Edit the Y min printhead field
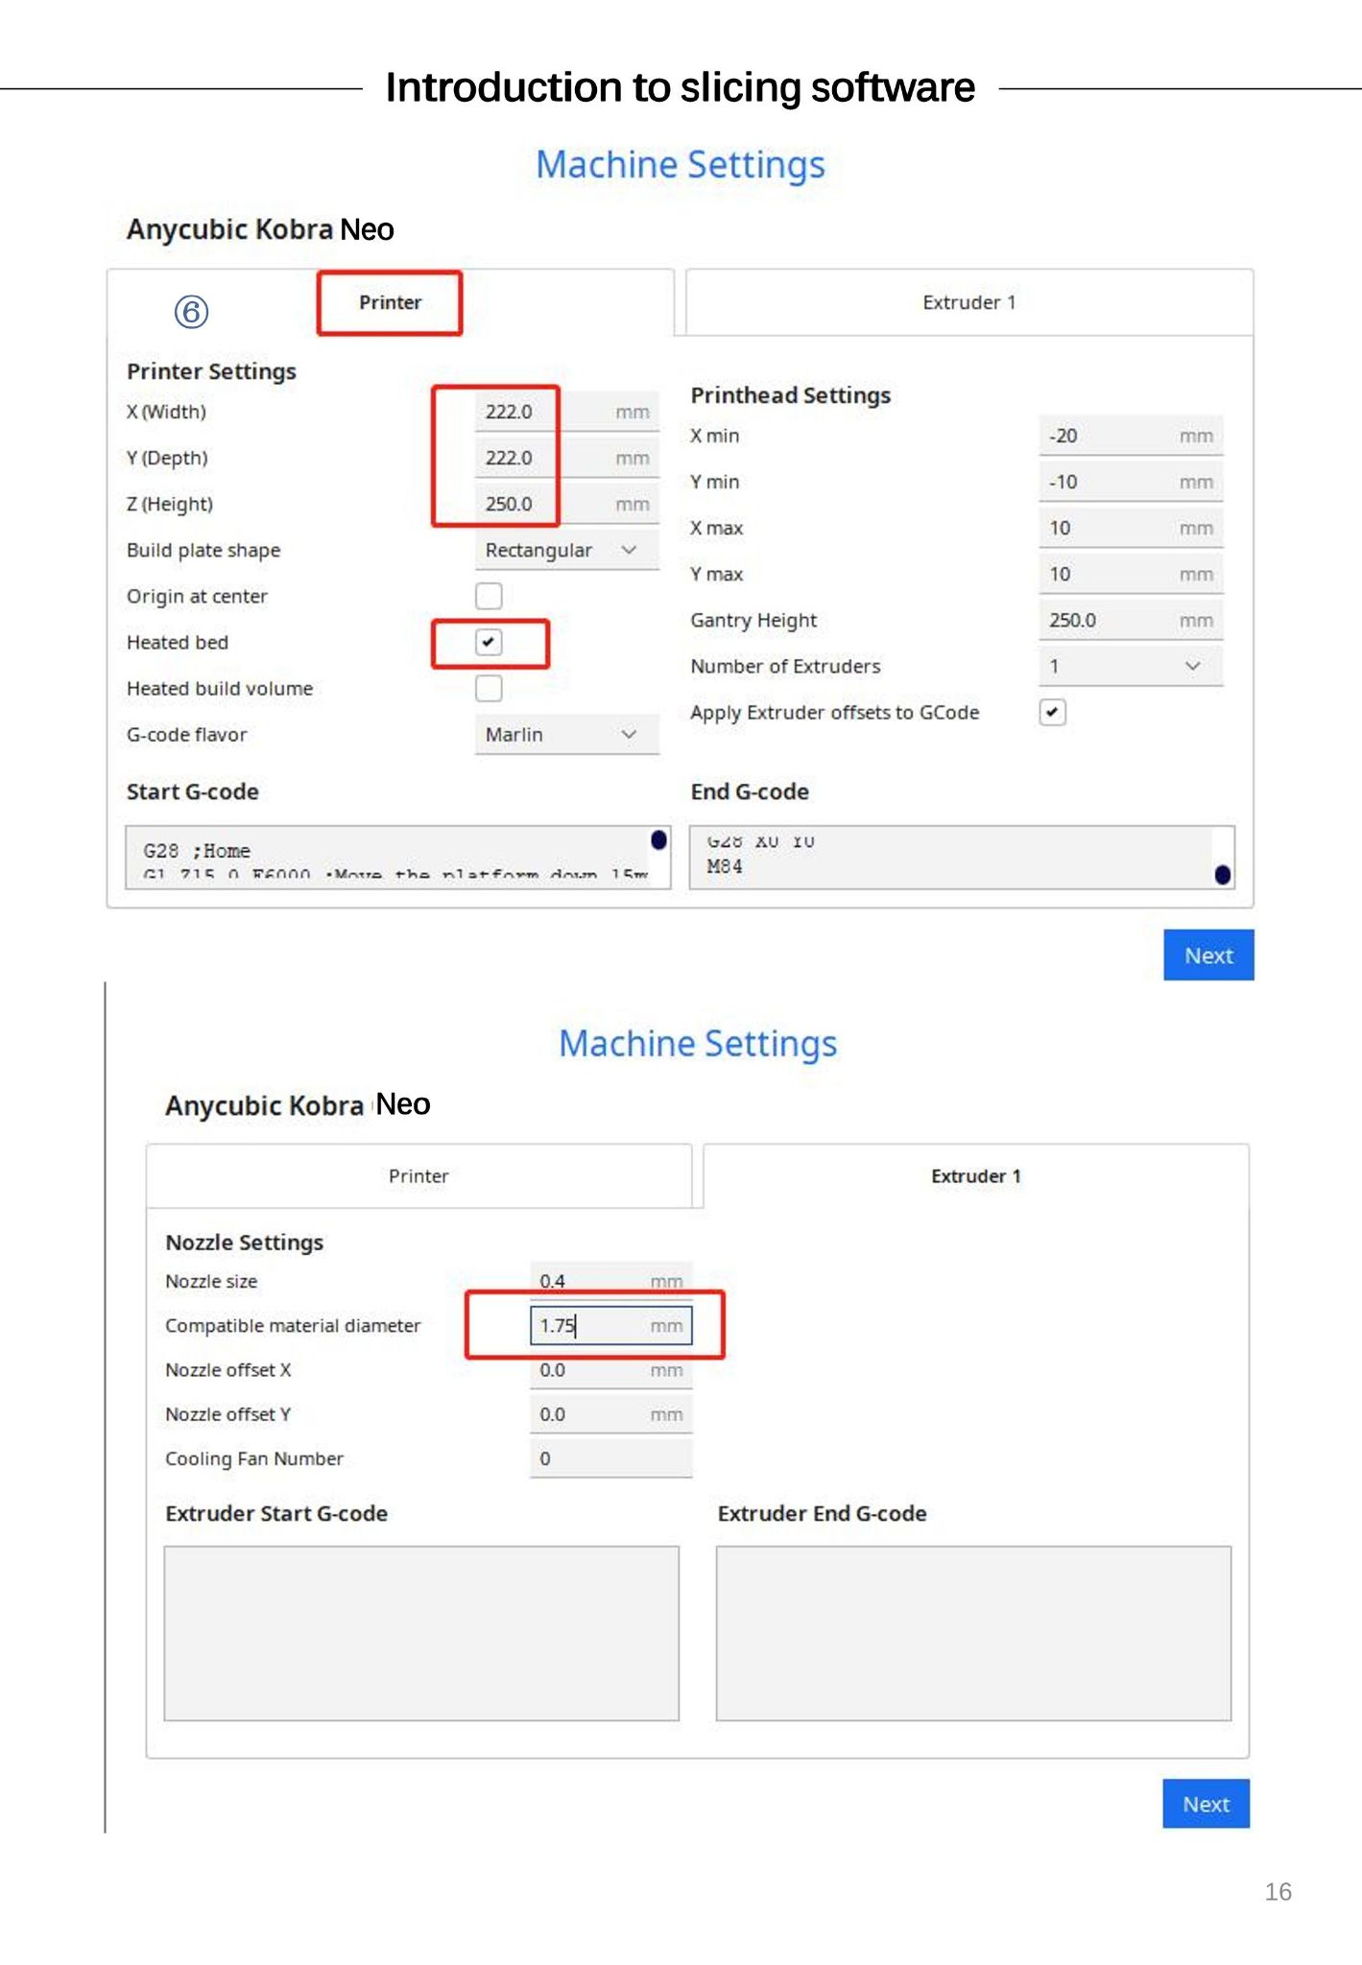 coord(1131,482)
